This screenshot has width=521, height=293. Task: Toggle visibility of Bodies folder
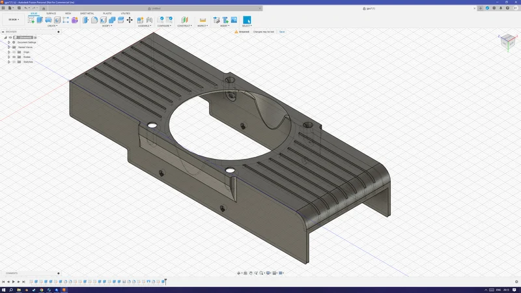(x=14, y=57)
